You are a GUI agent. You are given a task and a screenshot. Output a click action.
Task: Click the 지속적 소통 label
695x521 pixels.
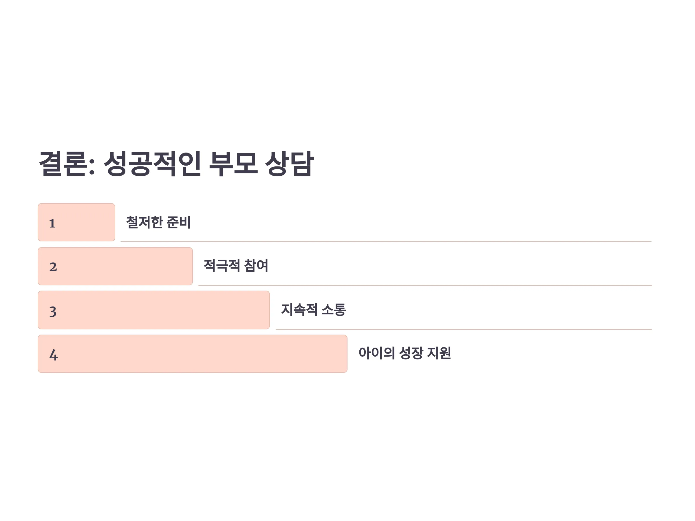coord(314,310)
